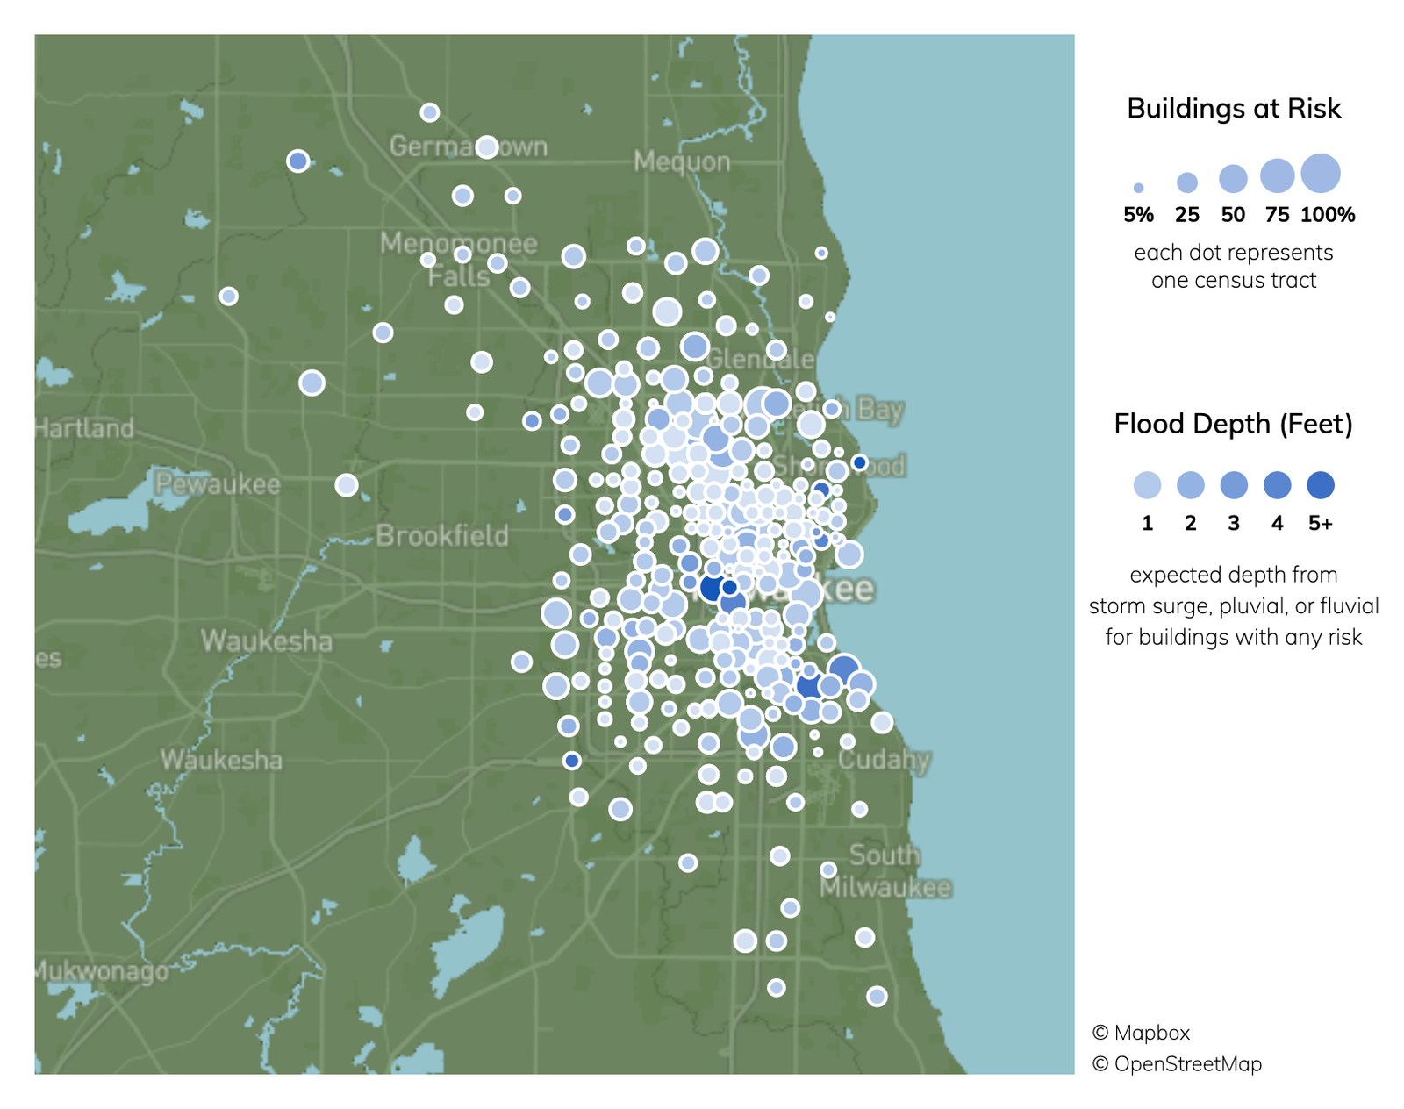Select the 1-foot flood depth swatch
The image size is (1404, 1109).
(x=1147, y=485)
